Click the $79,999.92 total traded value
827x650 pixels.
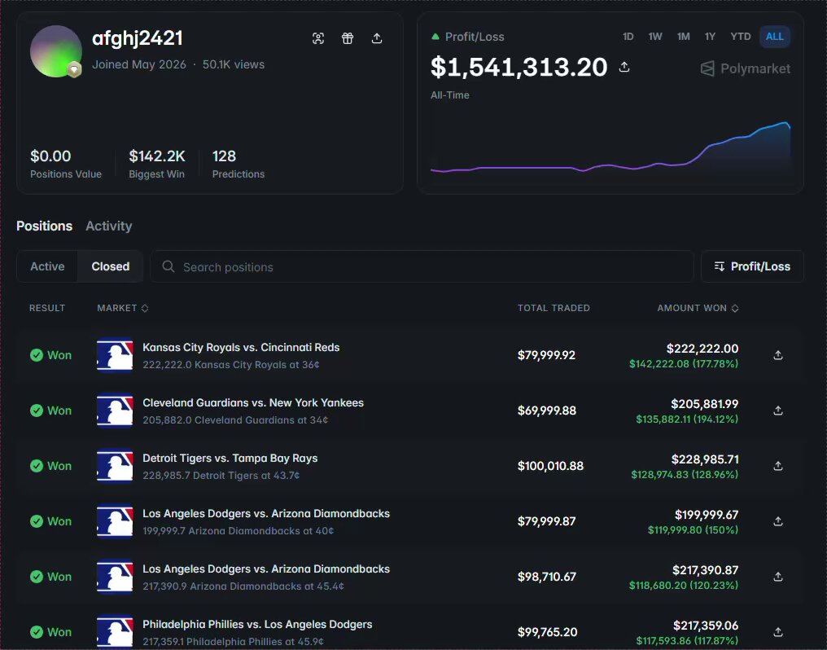pos(546,355)
